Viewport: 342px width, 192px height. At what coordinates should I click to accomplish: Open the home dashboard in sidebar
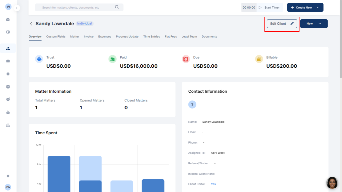[8, 19]
